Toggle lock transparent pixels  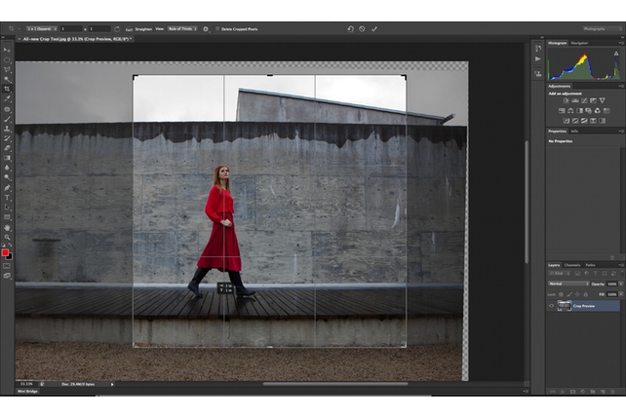(562, 294)
